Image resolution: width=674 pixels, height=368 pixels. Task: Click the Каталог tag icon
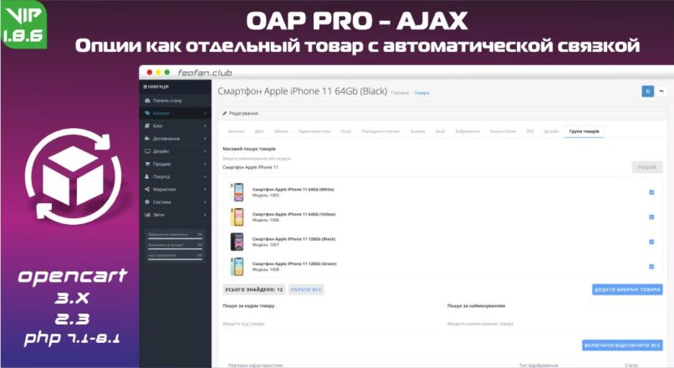coord(147,113)
